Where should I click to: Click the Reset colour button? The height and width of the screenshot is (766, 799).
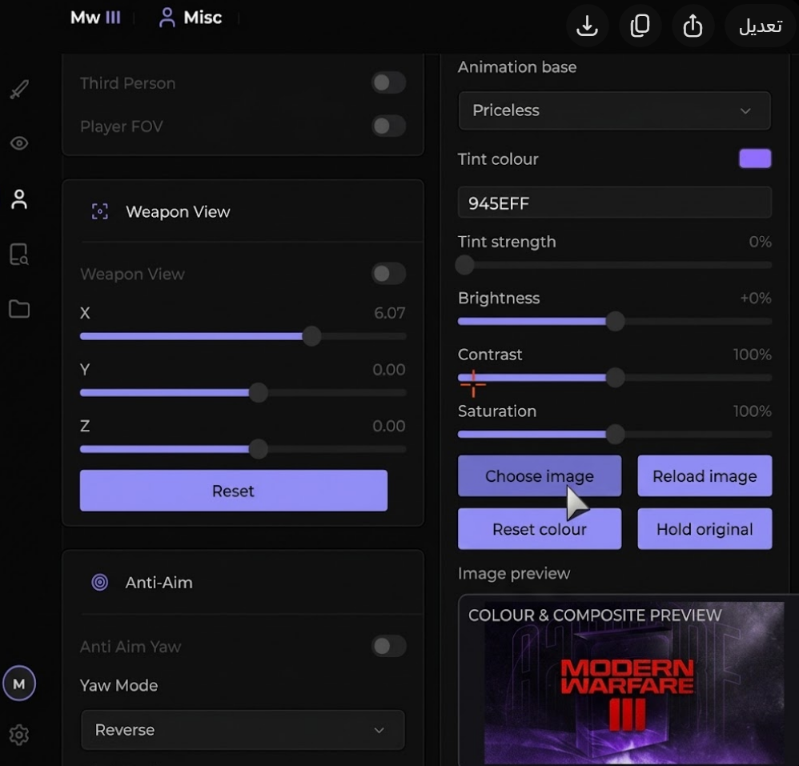click(540, 529)
